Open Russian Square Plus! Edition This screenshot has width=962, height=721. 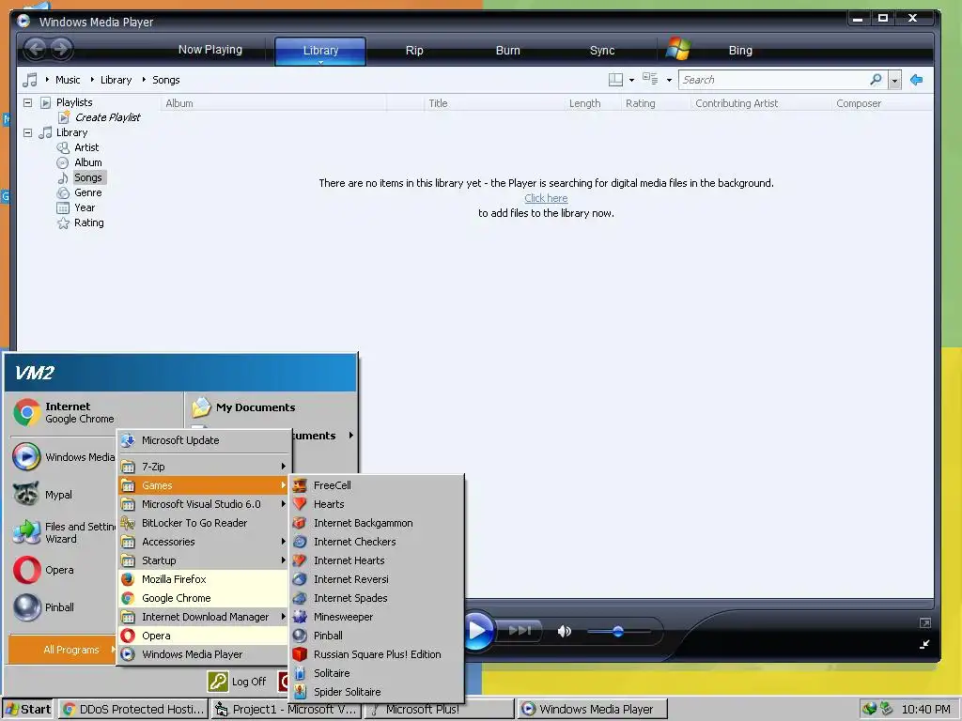point(376,654)
